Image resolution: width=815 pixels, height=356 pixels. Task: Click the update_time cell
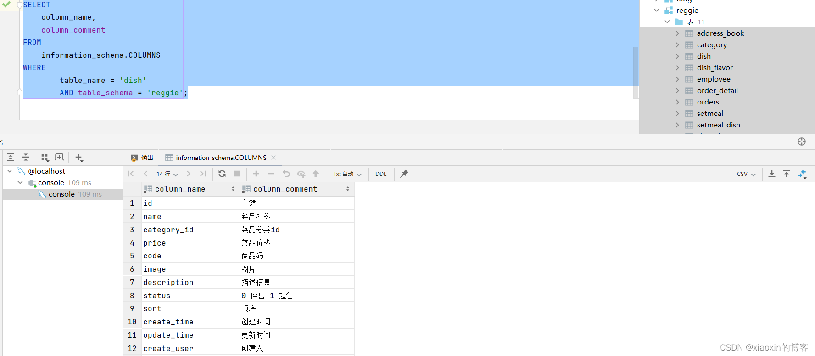coord(190,335)
